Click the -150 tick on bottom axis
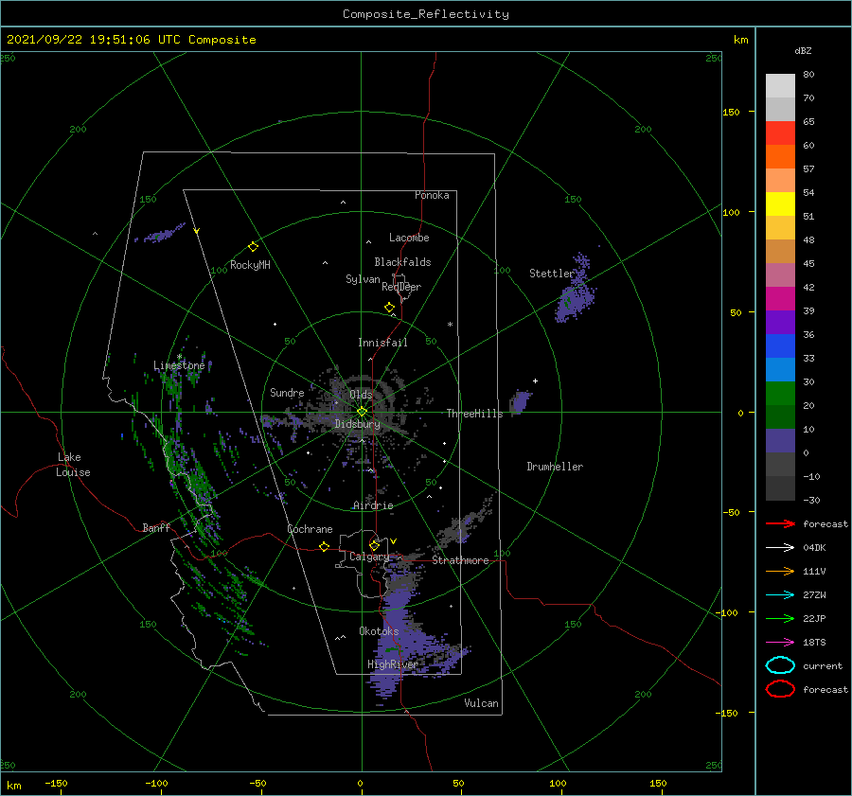This screenshot has height=796, width=852. pyautogui.click(x=56, y=783)
